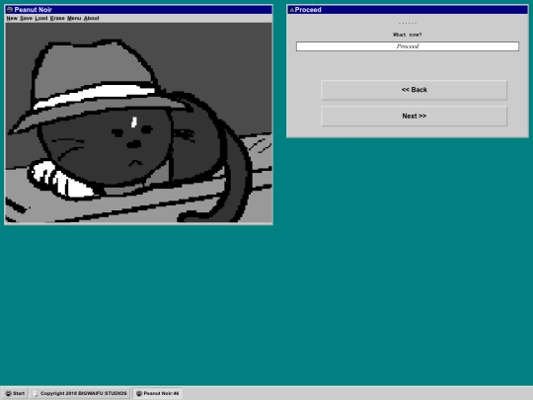This screenshot has width=533, height=400.
Task: Open the Load menu item
Action: point(41,19)
